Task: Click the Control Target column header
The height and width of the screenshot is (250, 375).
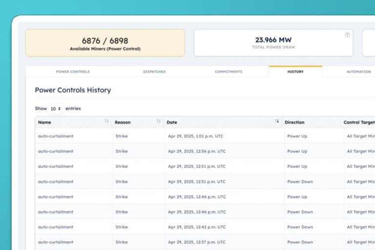Action: [x=359, y=122]
